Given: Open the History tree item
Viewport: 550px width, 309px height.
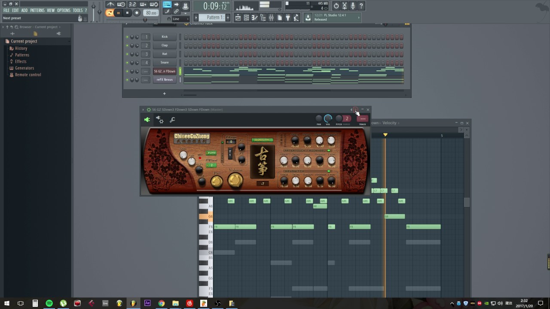Looking at the screenshot, I should click(x=21, y=48).
